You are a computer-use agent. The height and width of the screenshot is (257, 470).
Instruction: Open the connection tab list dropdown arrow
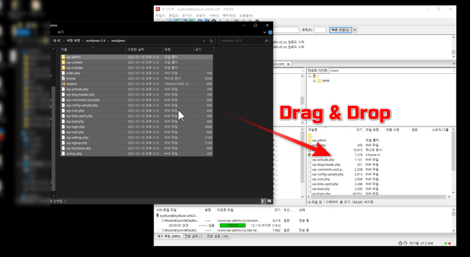pos(454,64)
